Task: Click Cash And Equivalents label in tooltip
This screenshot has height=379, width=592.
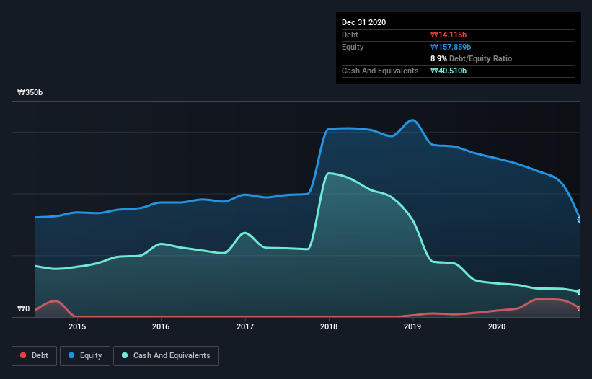Action: point(380,71)
